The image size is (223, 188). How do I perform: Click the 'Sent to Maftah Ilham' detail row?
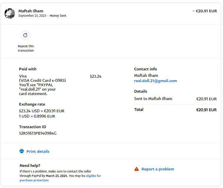click(153, 99)
